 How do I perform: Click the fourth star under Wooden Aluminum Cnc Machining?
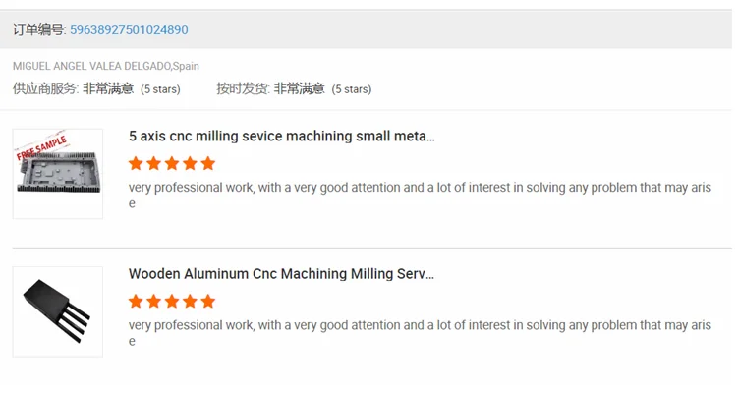pos(190,301)
